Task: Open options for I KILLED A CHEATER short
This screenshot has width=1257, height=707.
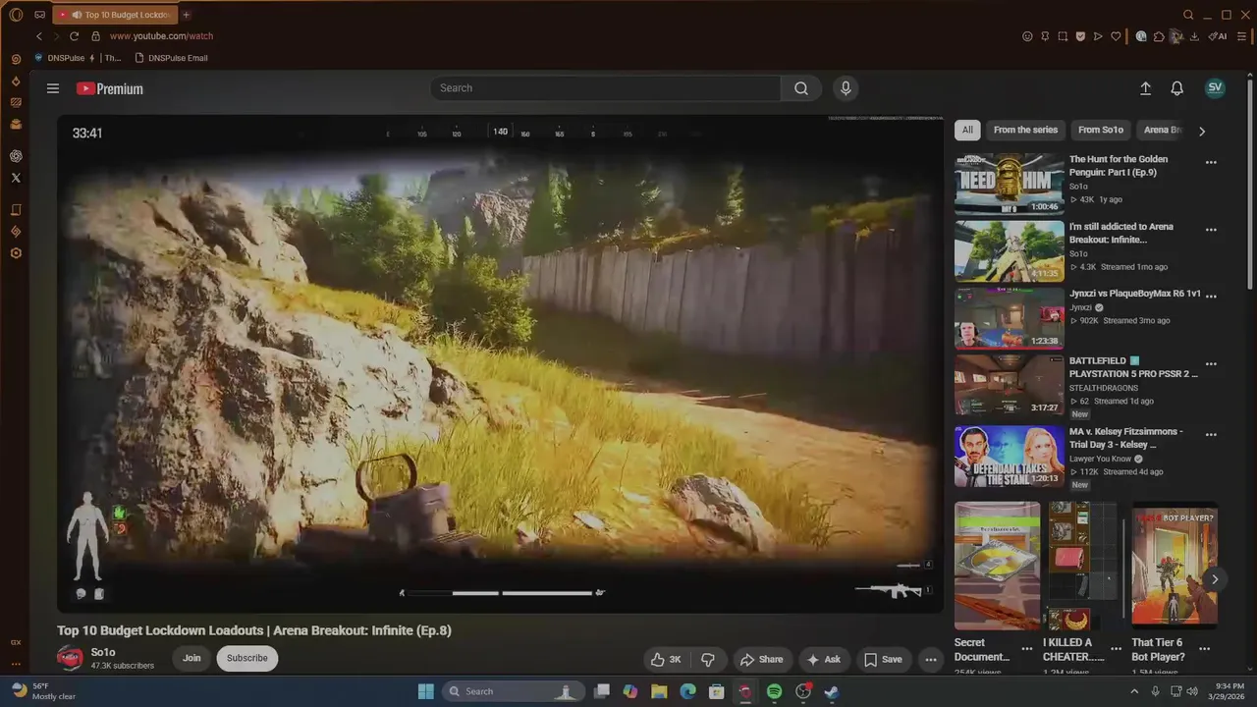Action: point(1116,649)
